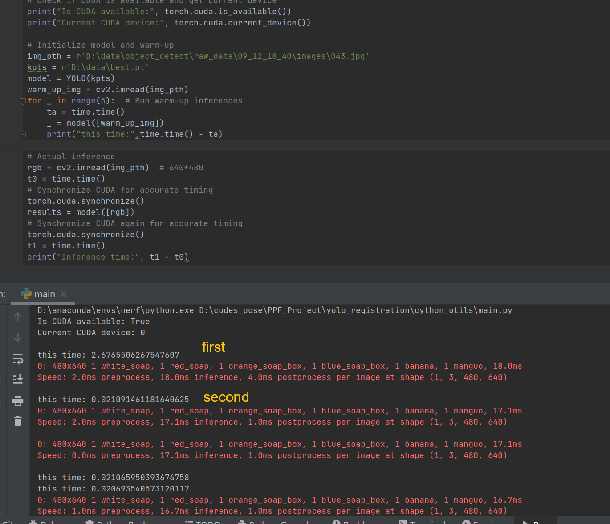Click the up-arrow navigation icon in run panel
The height and width of the screenshot is (524, 610).
pyautogui.click(x=18, y=317)
